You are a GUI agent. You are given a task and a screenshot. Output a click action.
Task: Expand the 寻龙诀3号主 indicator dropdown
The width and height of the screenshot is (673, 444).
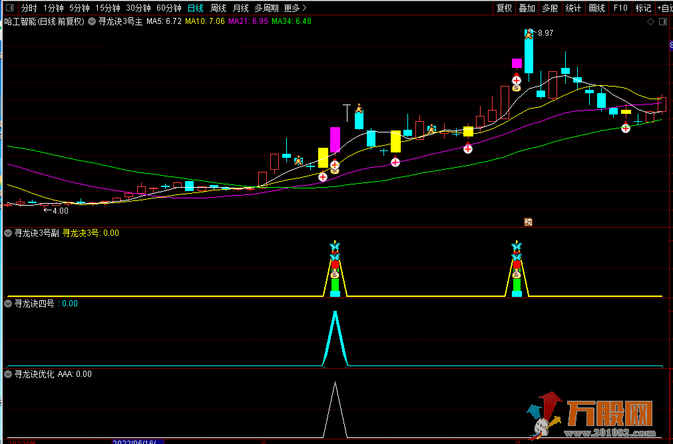click(92, 21)
